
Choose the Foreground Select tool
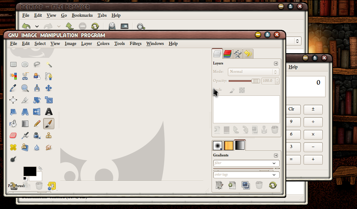[37, 76]
